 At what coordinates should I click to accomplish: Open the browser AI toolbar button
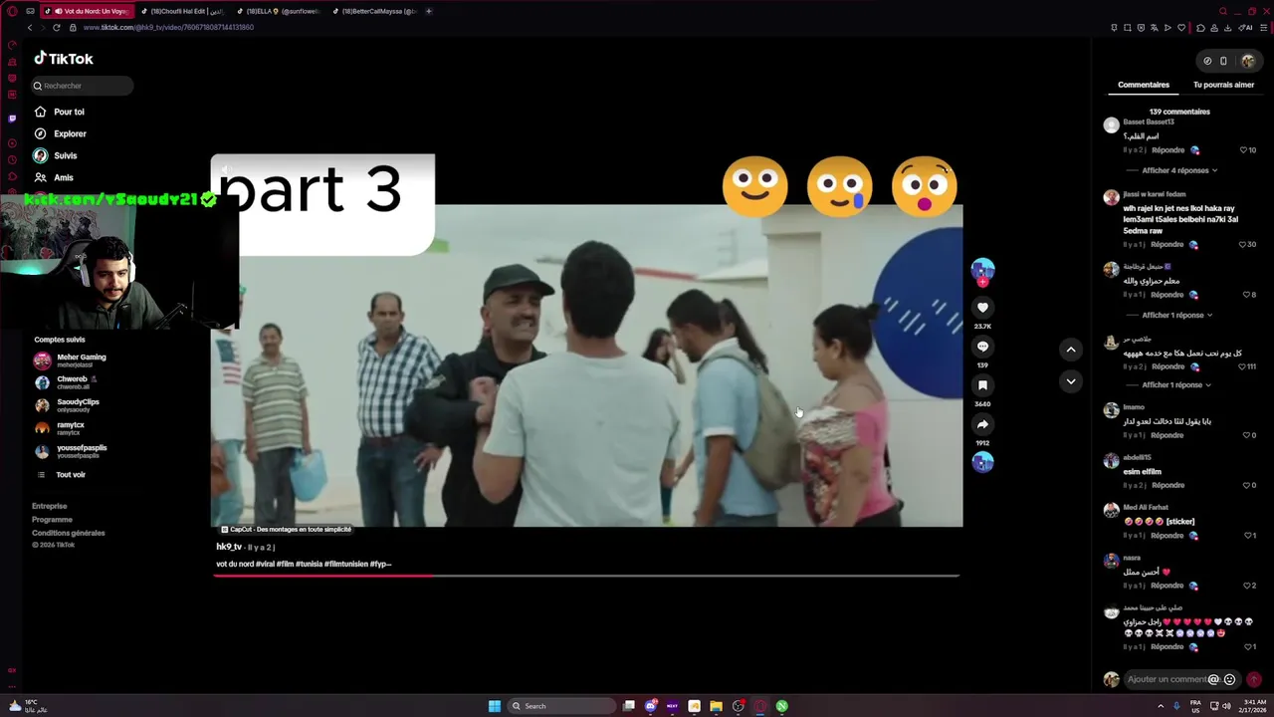point(1247,28)
